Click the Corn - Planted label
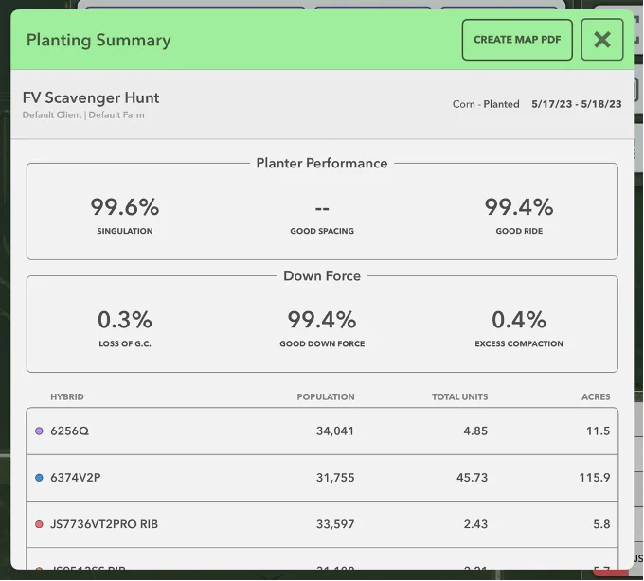This screenshot has width=644, height=581. 486,104
